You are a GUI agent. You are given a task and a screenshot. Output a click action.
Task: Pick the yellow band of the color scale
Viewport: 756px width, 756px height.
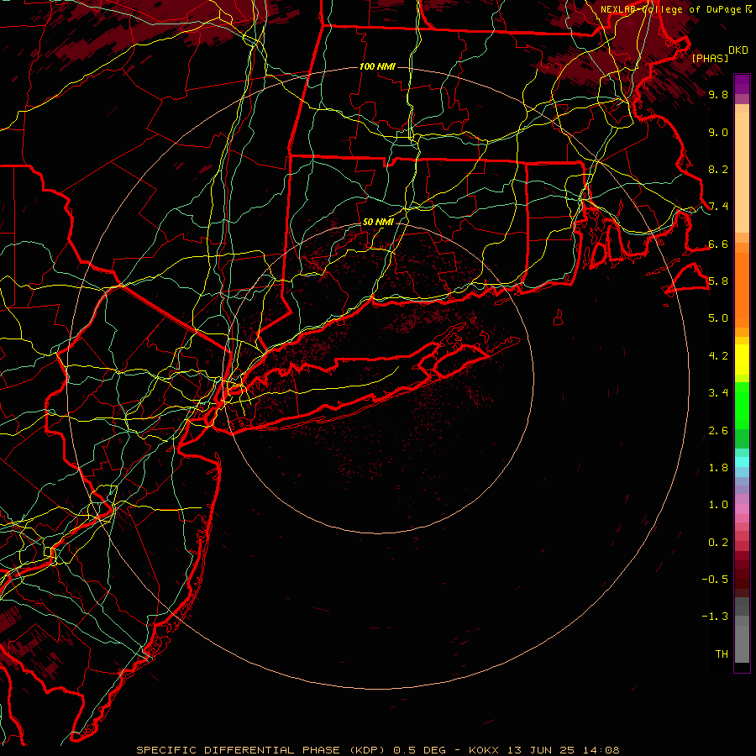[742, 360]
